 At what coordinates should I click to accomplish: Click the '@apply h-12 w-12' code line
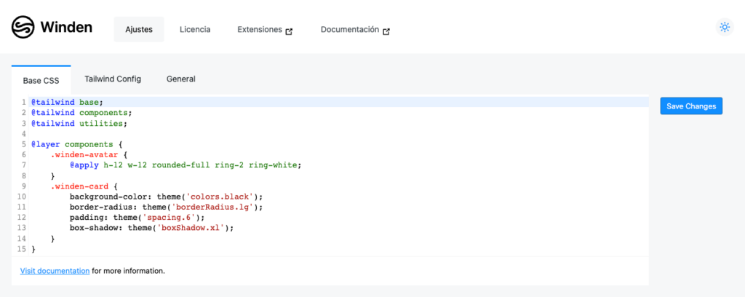[186, 165]
